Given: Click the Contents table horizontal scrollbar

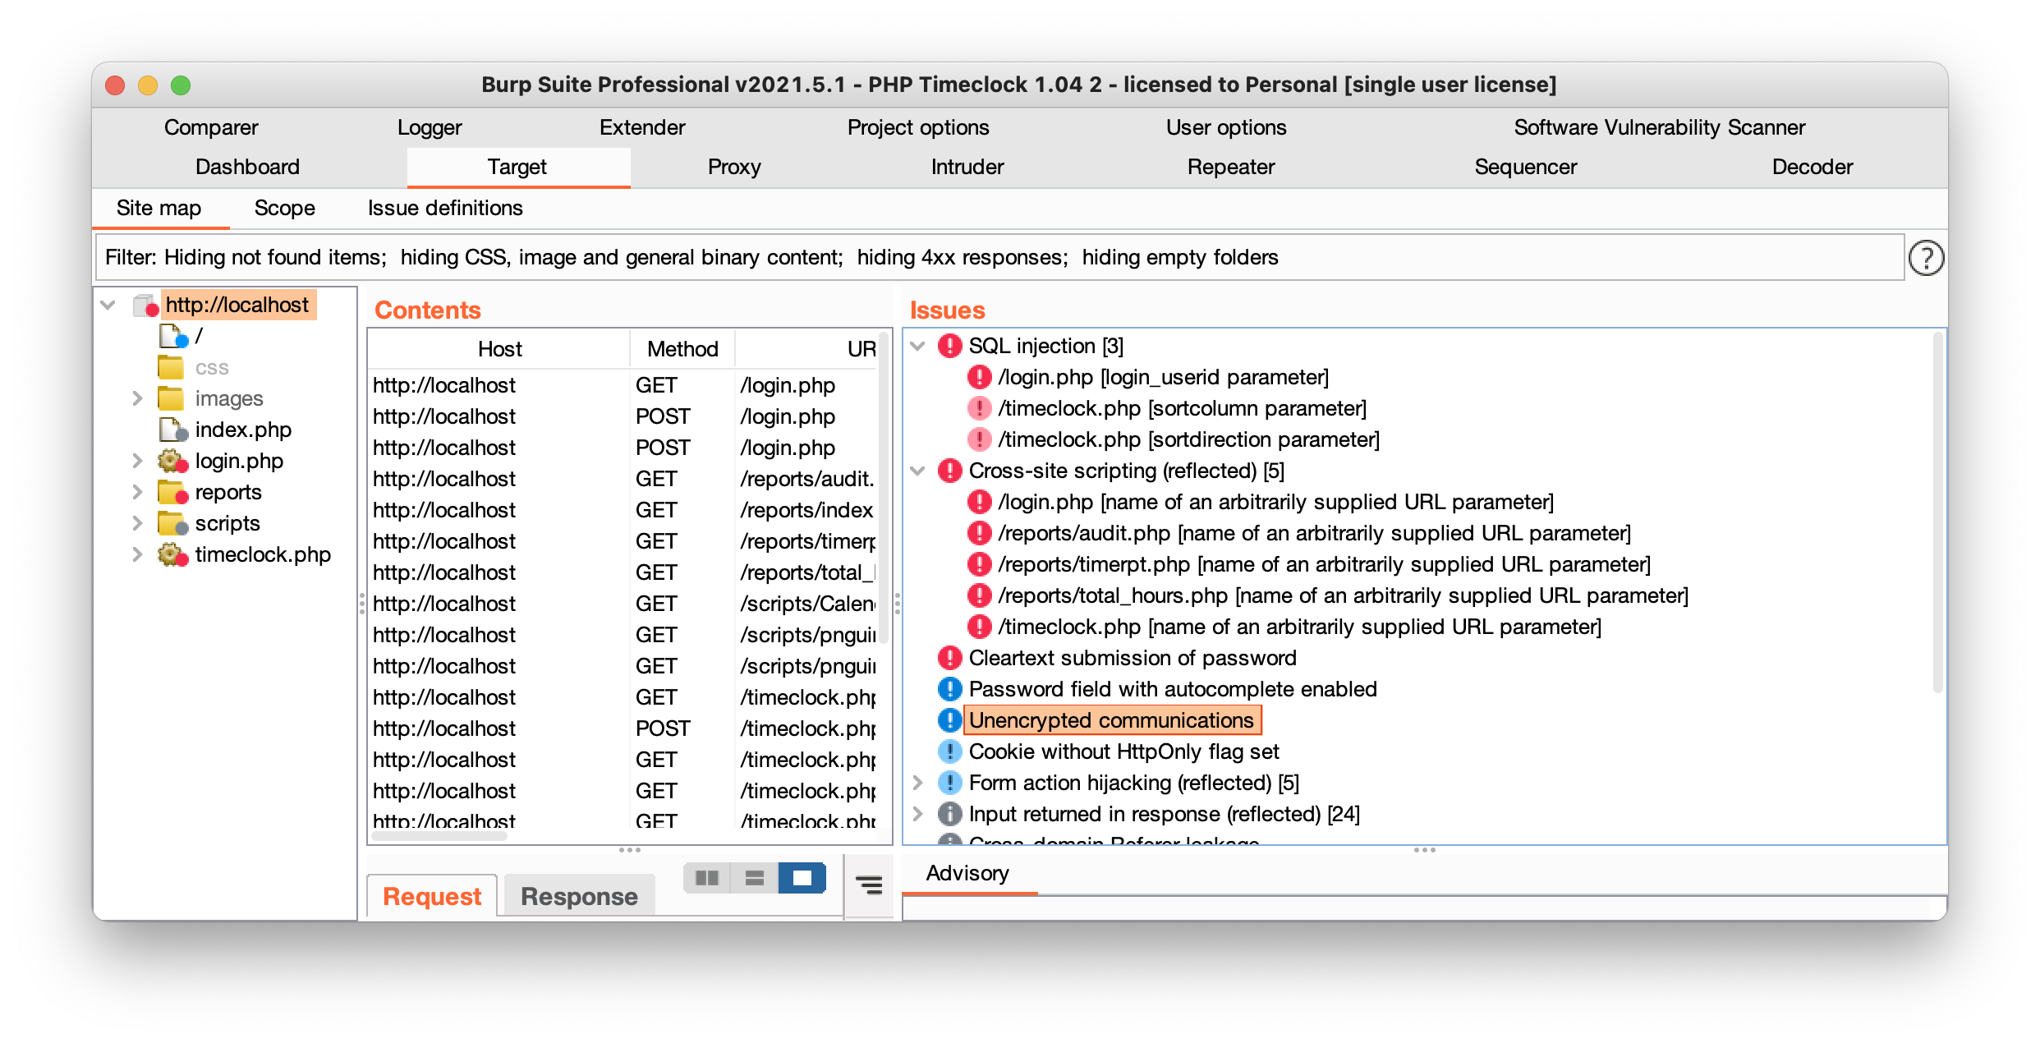Looking at the screenshot, I should click(439, 836).
